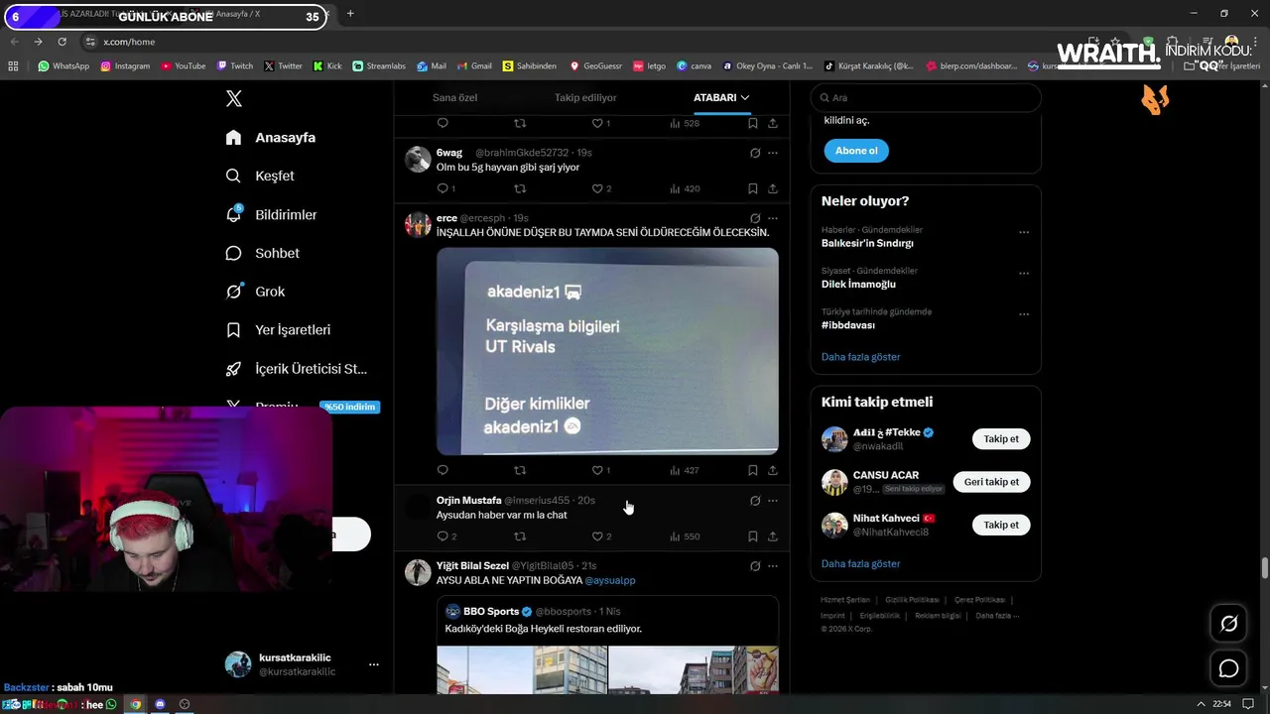Bookmark 6wag's tweet

click(753, 188)
